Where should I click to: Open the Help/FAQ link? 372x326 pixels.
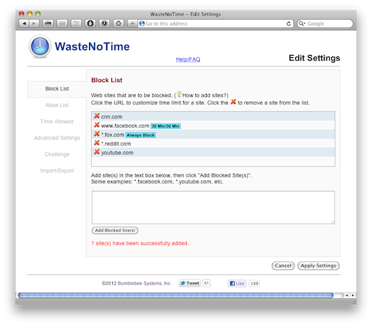(188, 60)
